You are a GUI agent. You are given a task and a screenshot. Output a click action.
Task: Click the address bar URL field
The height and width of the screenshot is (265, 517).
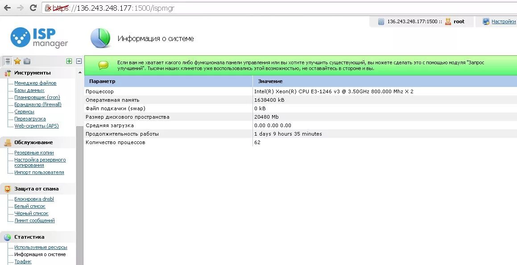point(280,8)
